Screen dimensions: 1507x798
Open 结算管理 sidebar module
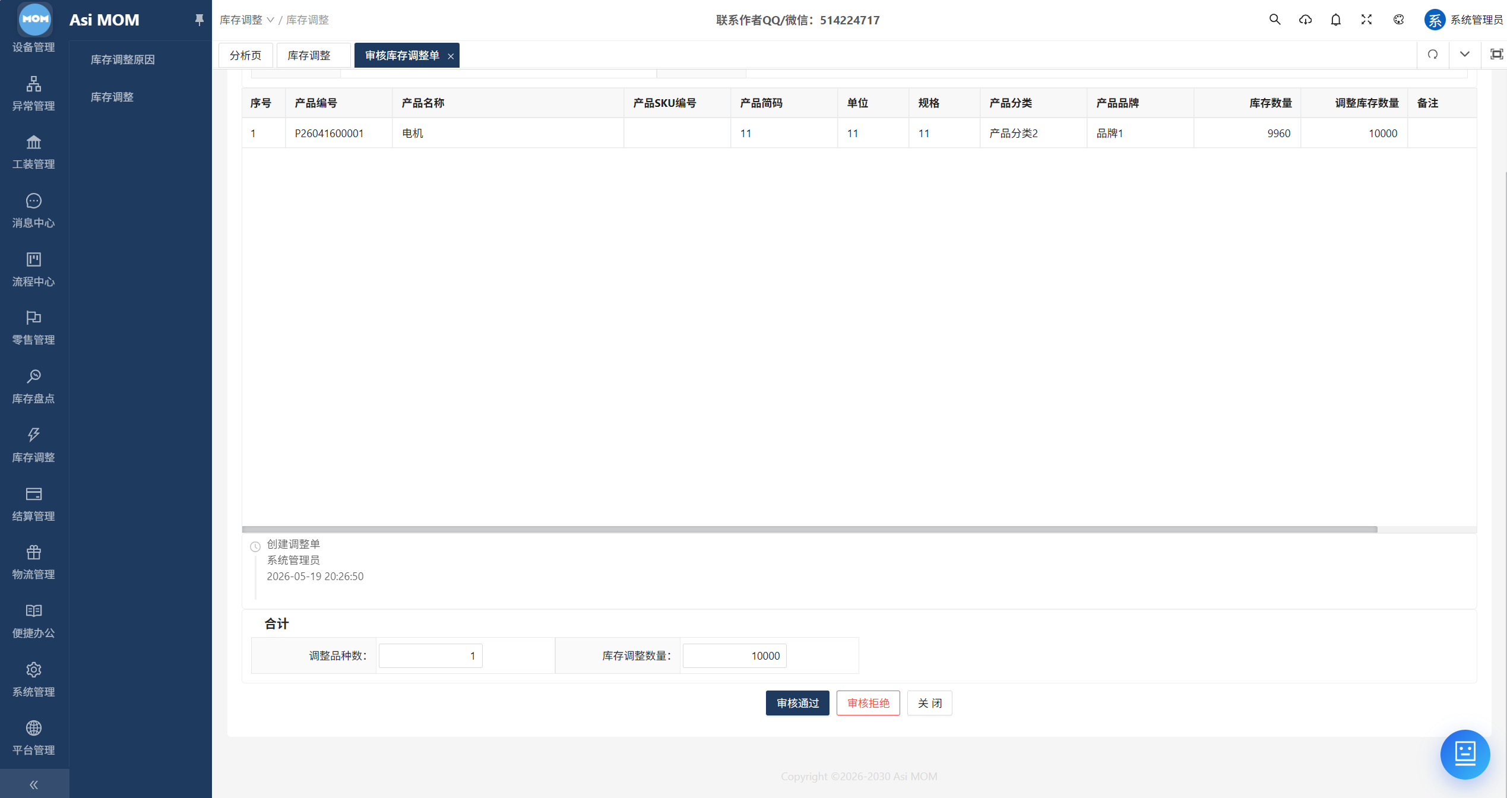[34, 504]
